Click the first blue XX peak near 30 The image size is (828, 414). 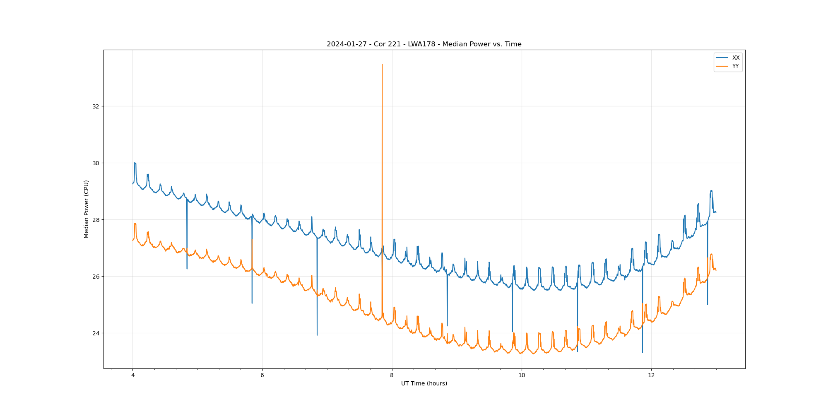pyautogui.click(x=135, y=163)
